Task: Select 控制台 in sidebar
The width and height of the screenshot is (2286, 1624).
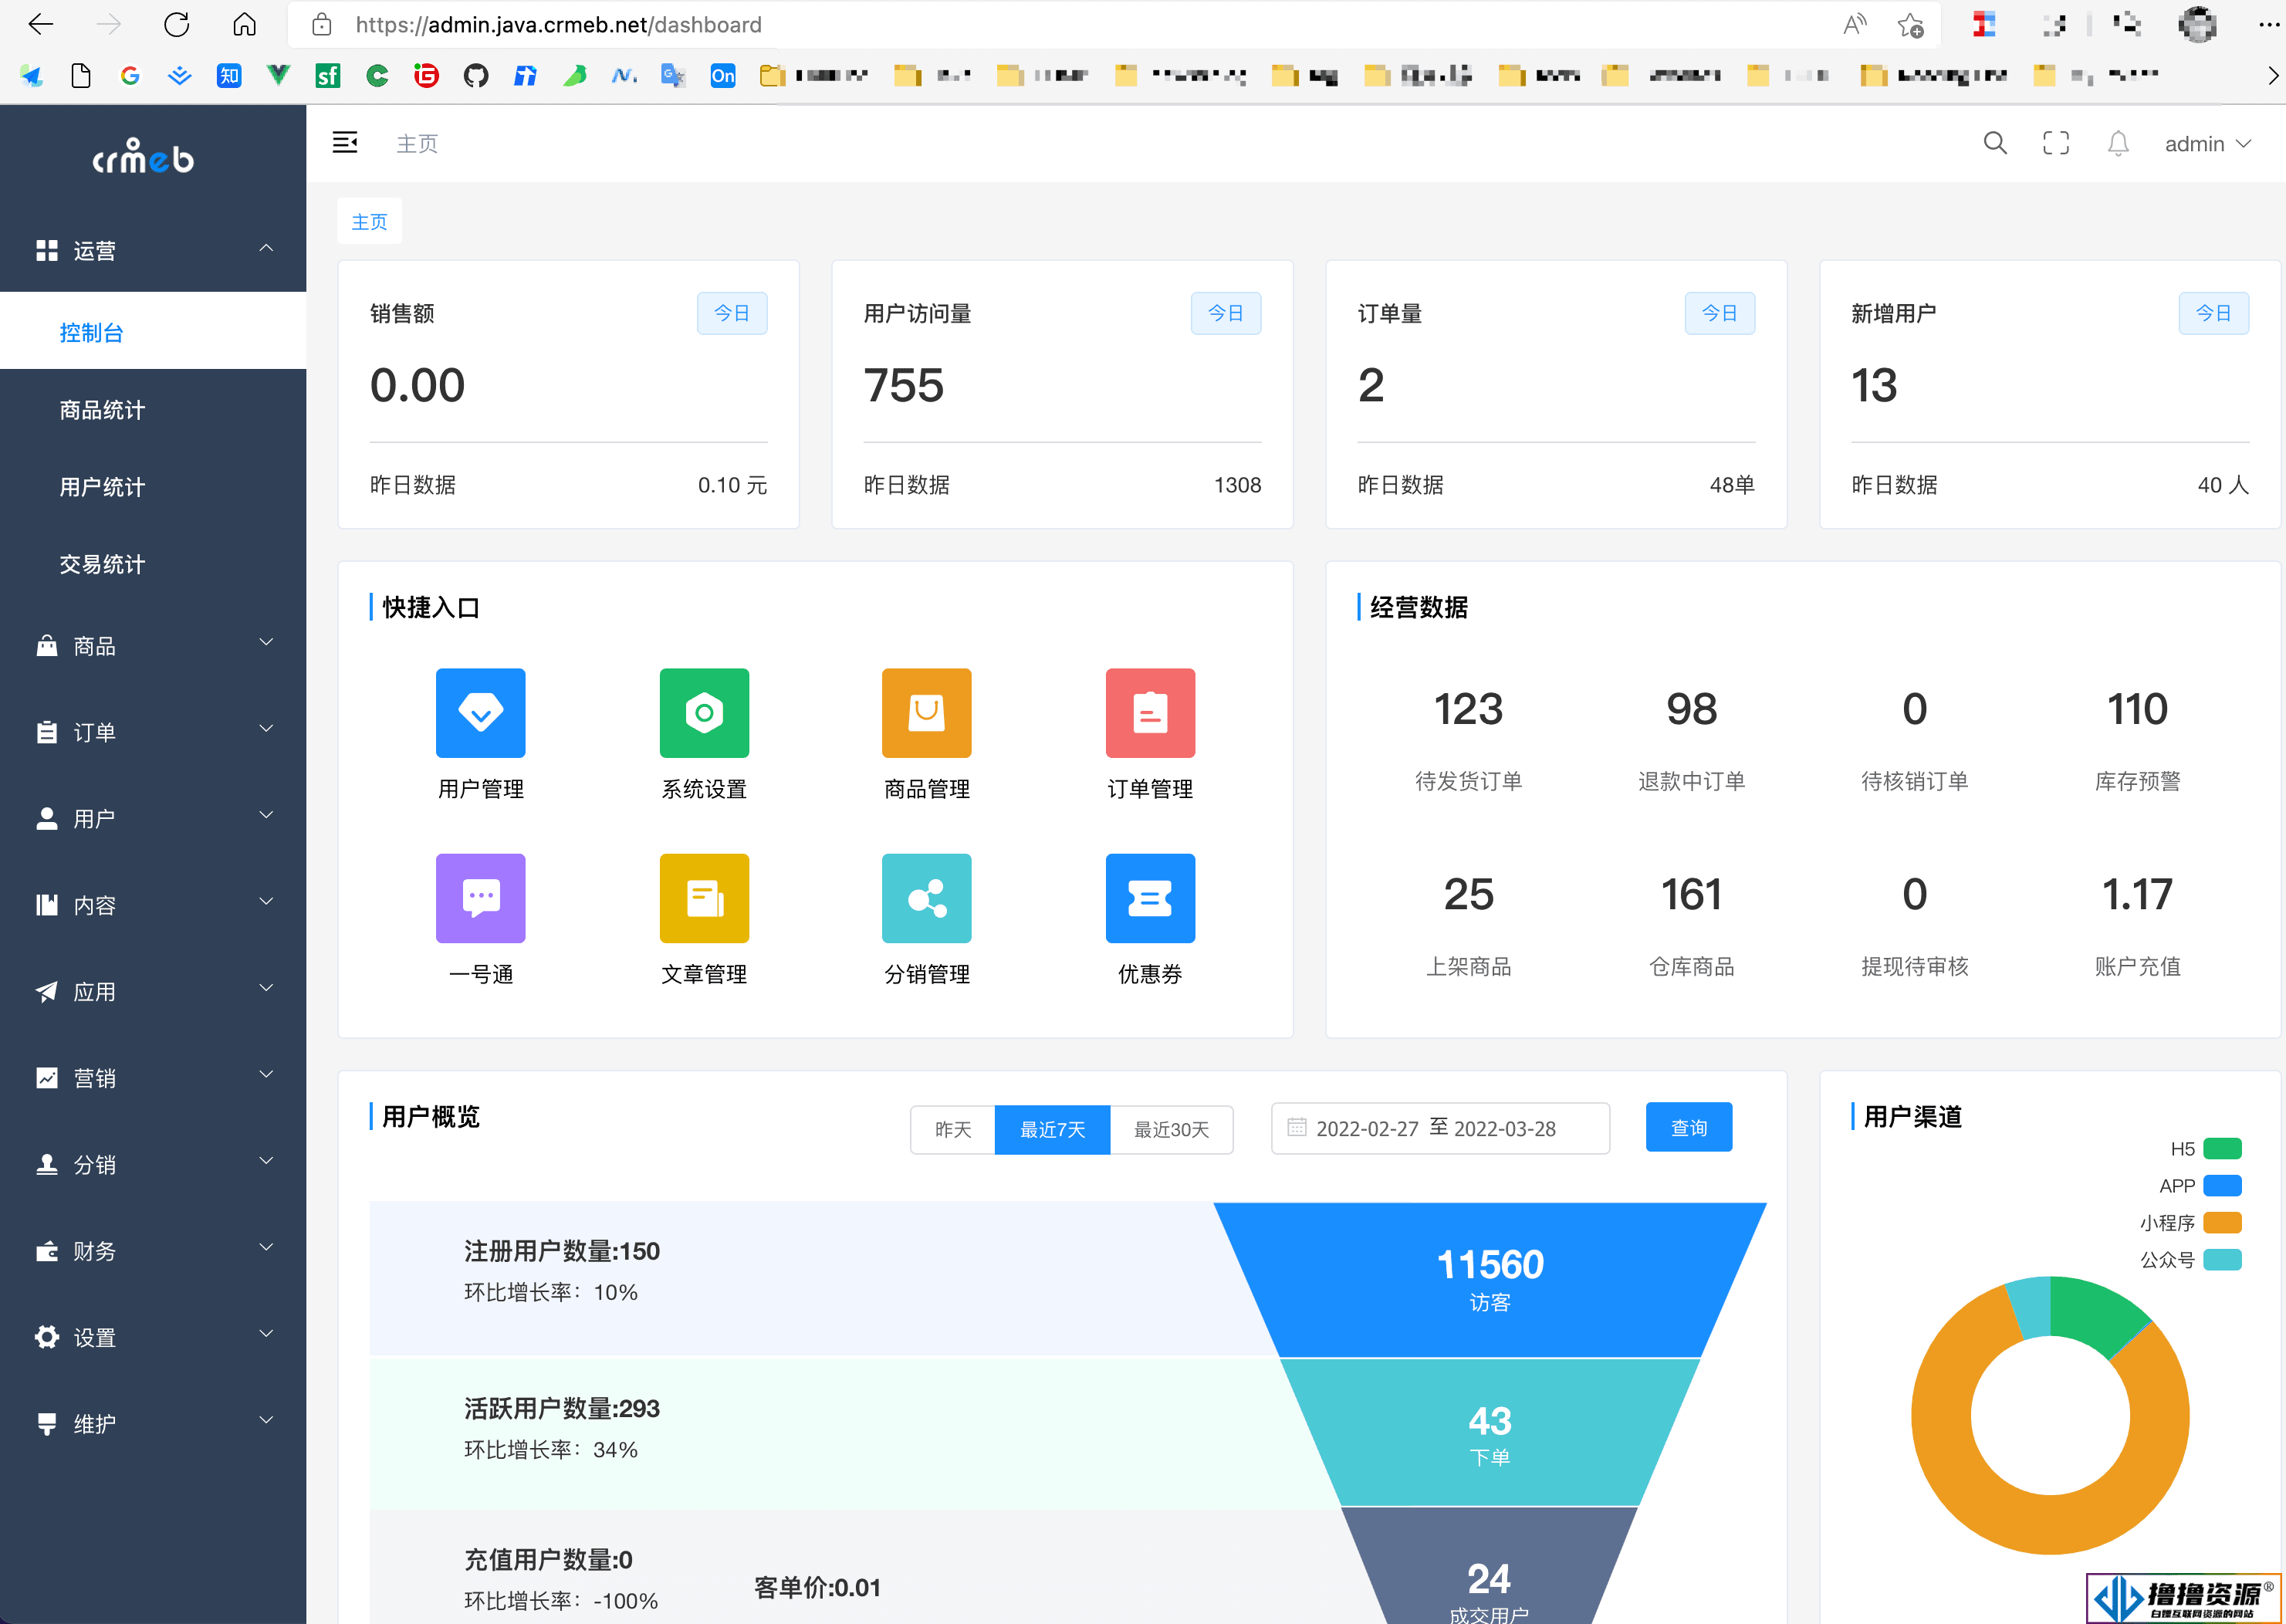Action: coord(153,331)
